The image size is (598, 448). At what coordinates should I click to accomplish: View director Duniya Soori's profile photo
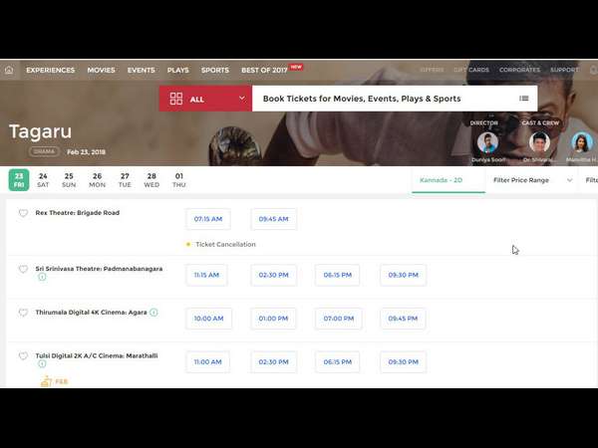(x=487, y=142)
